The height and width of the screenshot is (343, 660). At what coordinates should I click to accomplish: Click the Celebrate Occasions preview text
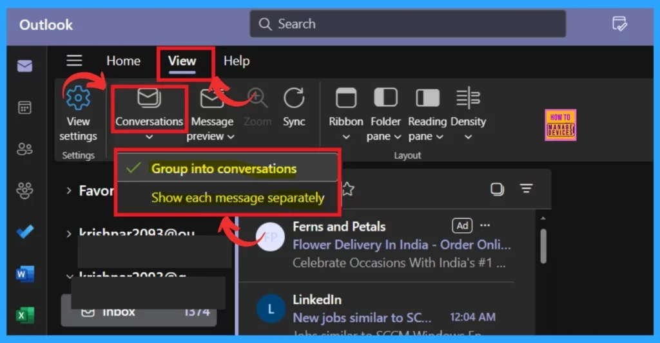point(399,263)
